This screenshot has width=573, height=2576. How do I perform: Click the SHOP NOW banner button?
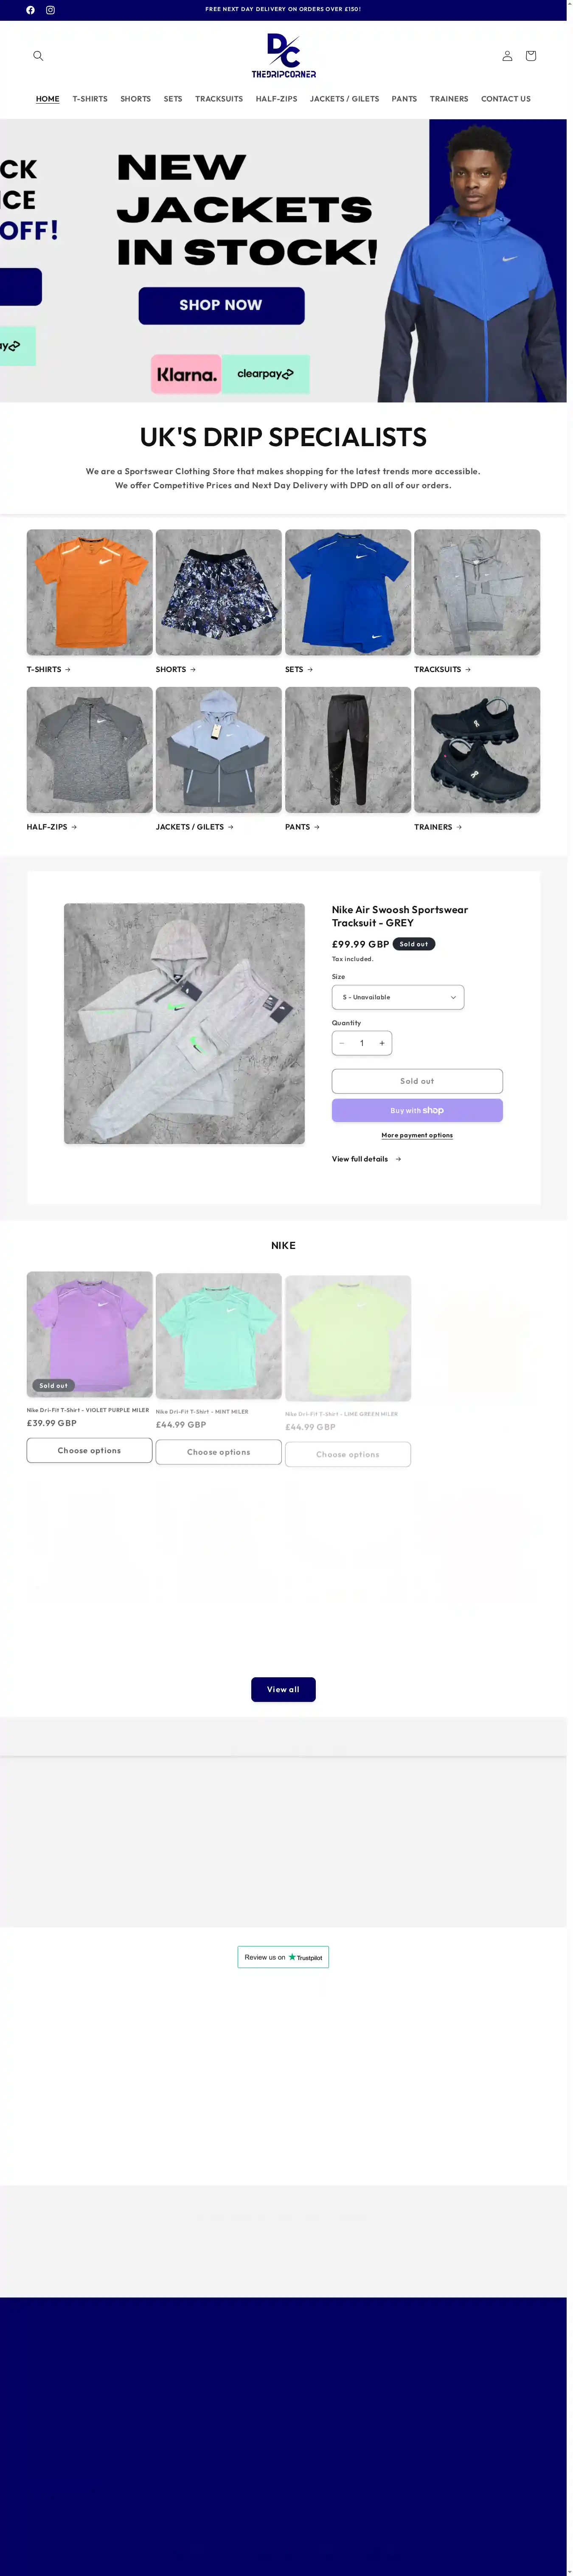pyautogui.click(x=221, y=305)
